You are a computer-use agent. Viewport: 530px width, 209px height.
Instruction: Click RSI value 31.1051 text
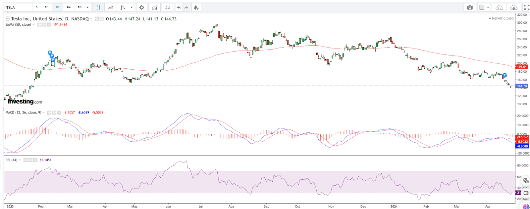click(45, 160)
